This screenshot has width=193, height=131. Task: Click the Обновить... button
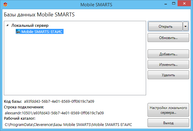[x=168, y=38]
